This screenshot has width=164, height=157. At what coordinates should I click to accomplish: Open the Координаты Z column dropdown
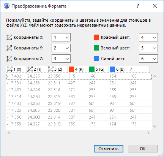click(x=61, y=59)
